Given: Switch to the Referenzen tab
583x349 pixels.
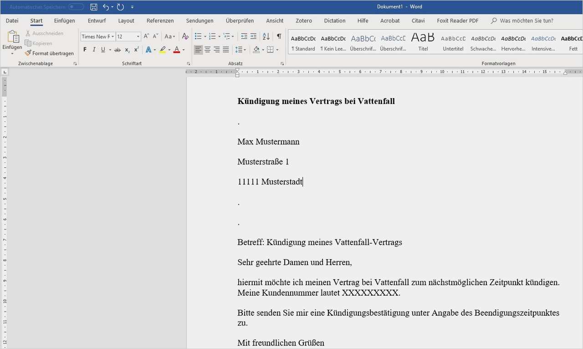Looking at the screenshot, I should click(160, 21).
